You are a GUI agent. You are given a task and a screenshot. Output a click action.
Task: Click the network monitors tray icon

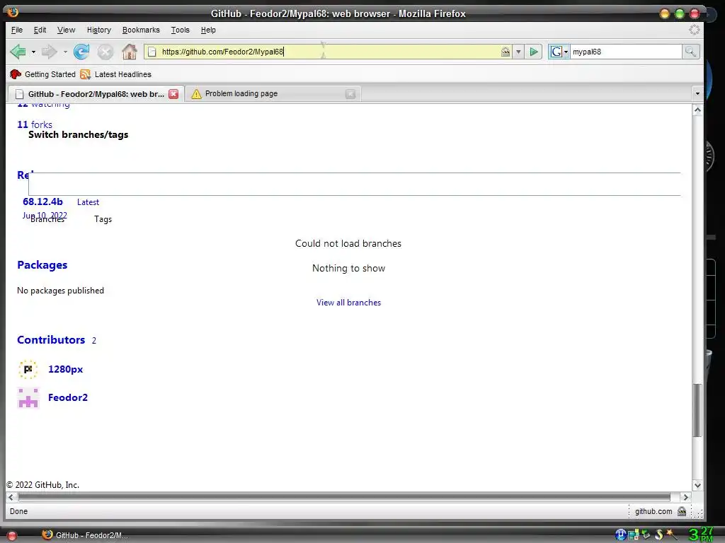pos(634,535)
